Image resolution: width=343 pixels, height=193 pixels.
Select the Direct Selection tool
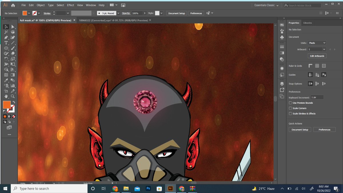coord(13,27)
